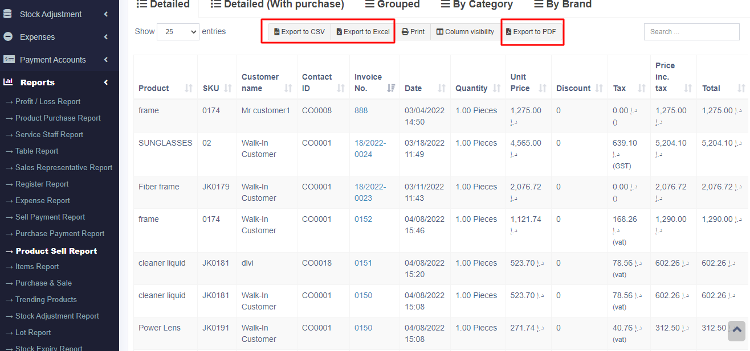The height and width of the screenshot is (351, 750).
Task: Click the Payment Accounts money icon
Action: tap(9, 59)
